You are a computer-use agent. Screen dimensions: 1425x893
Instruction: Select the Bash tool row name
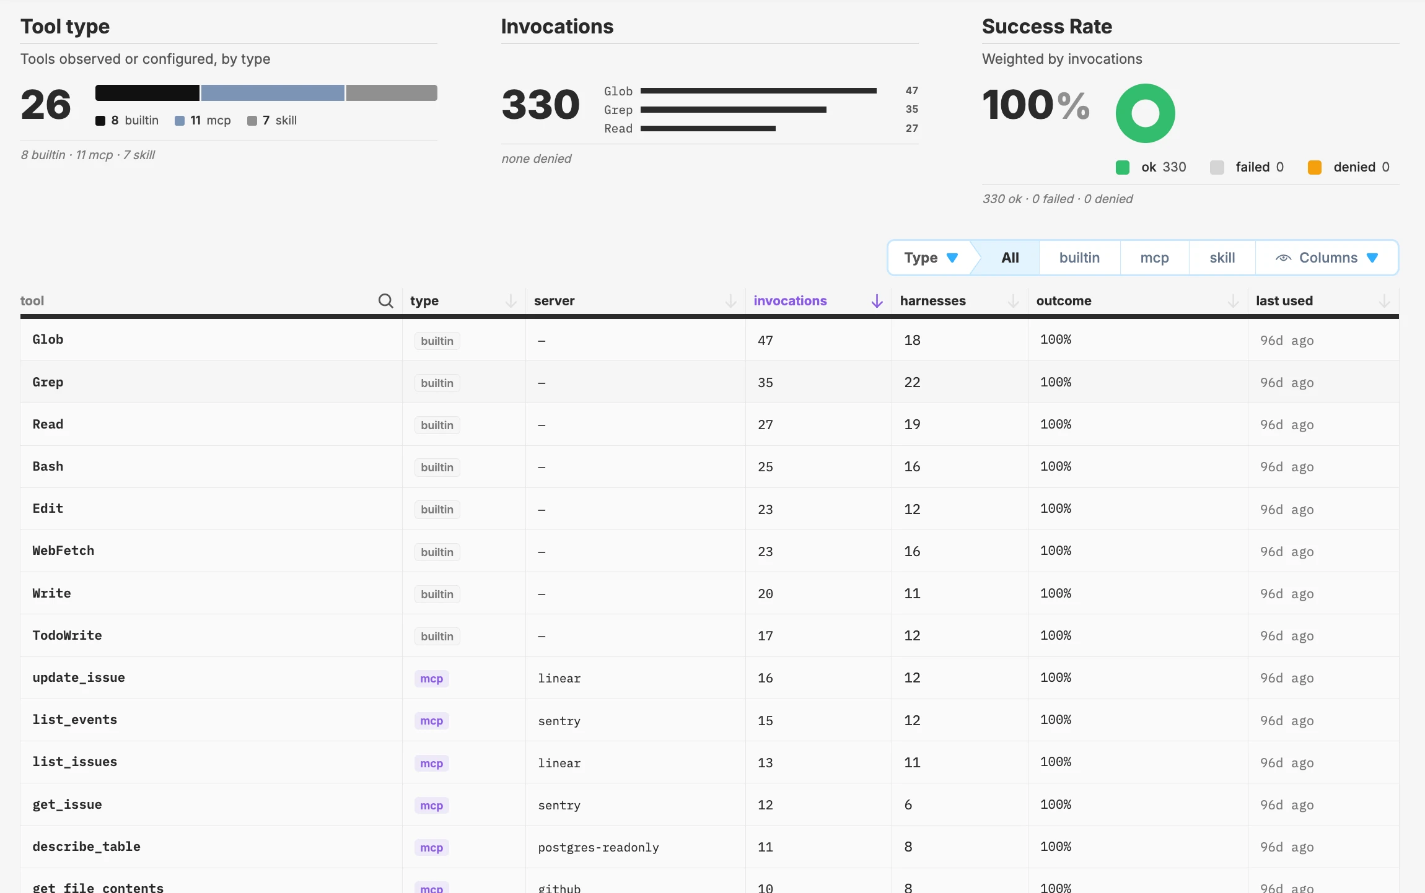coord(48,466)
